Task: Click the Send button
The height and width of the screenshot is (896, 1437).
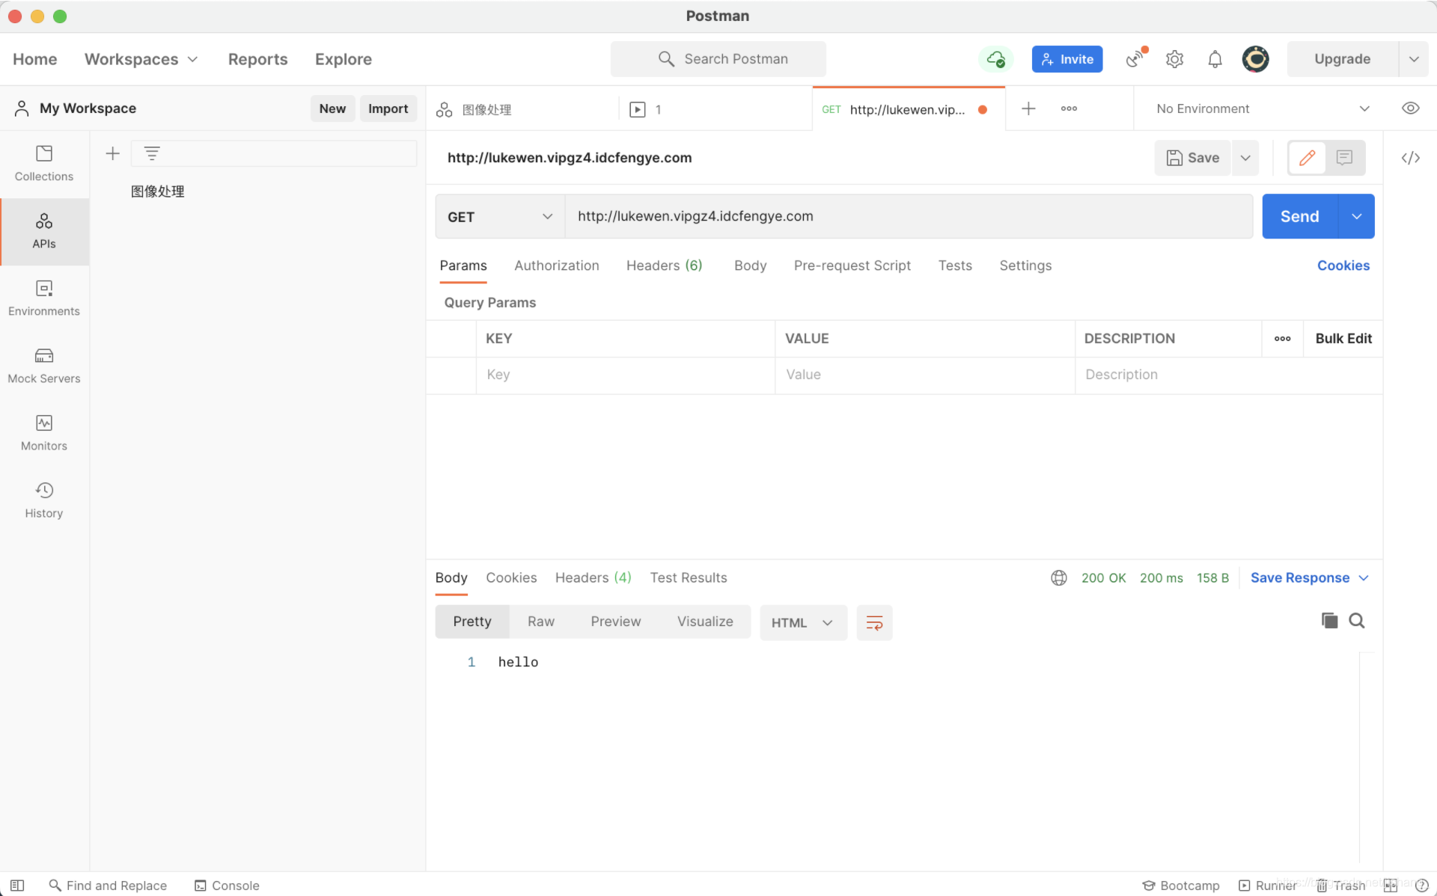Action: point(1299,216)
